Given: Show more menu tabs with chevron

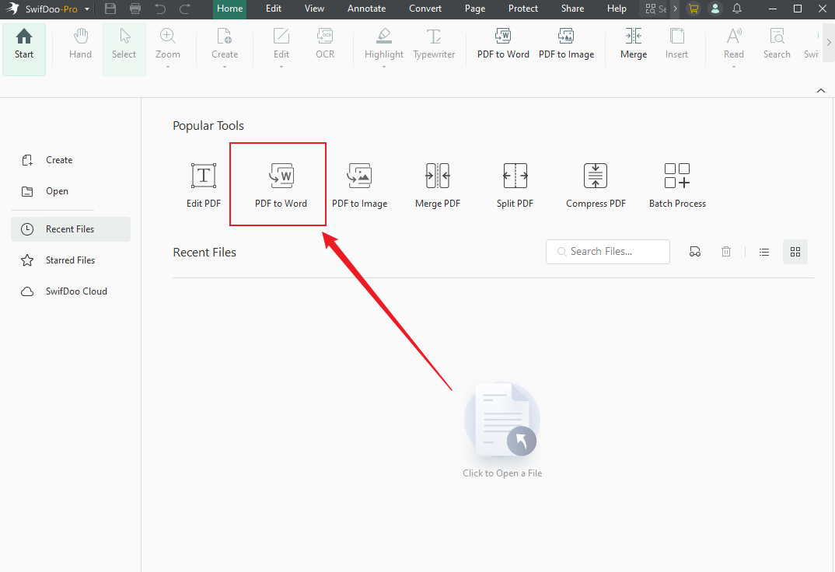Looking at the screenshot, I should [x=675, y=9].
